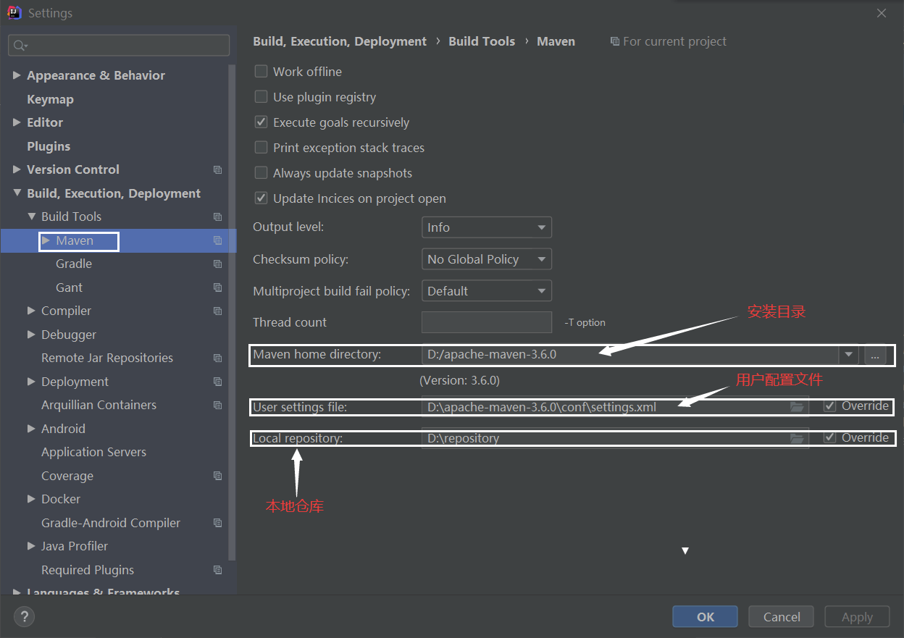Image resolution: width=904 pixels, height=638 pixels.
Task: Collapse the Build Tools node
Action: pyautogui.click(x=31, y=217)
